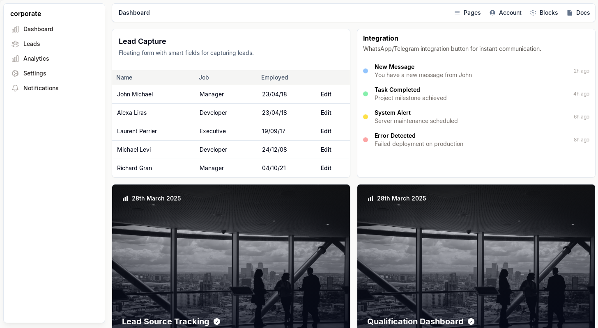This screenshot has width=598, height=328.
Task: Click the Leads people icon in sidebar
Action: point(15,44)
